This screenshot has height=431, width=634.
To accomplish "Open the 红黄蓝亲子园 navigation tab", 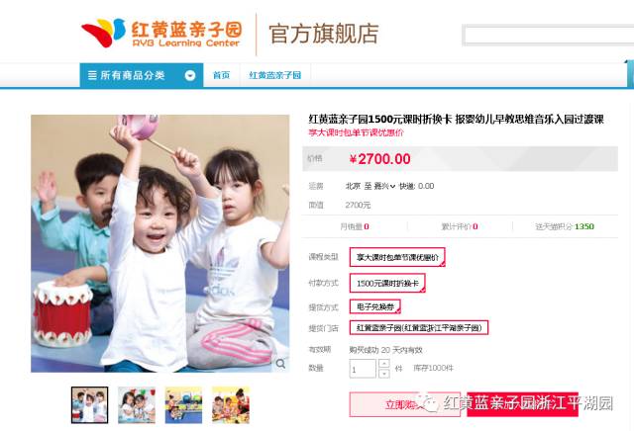I will coord(275,75).
